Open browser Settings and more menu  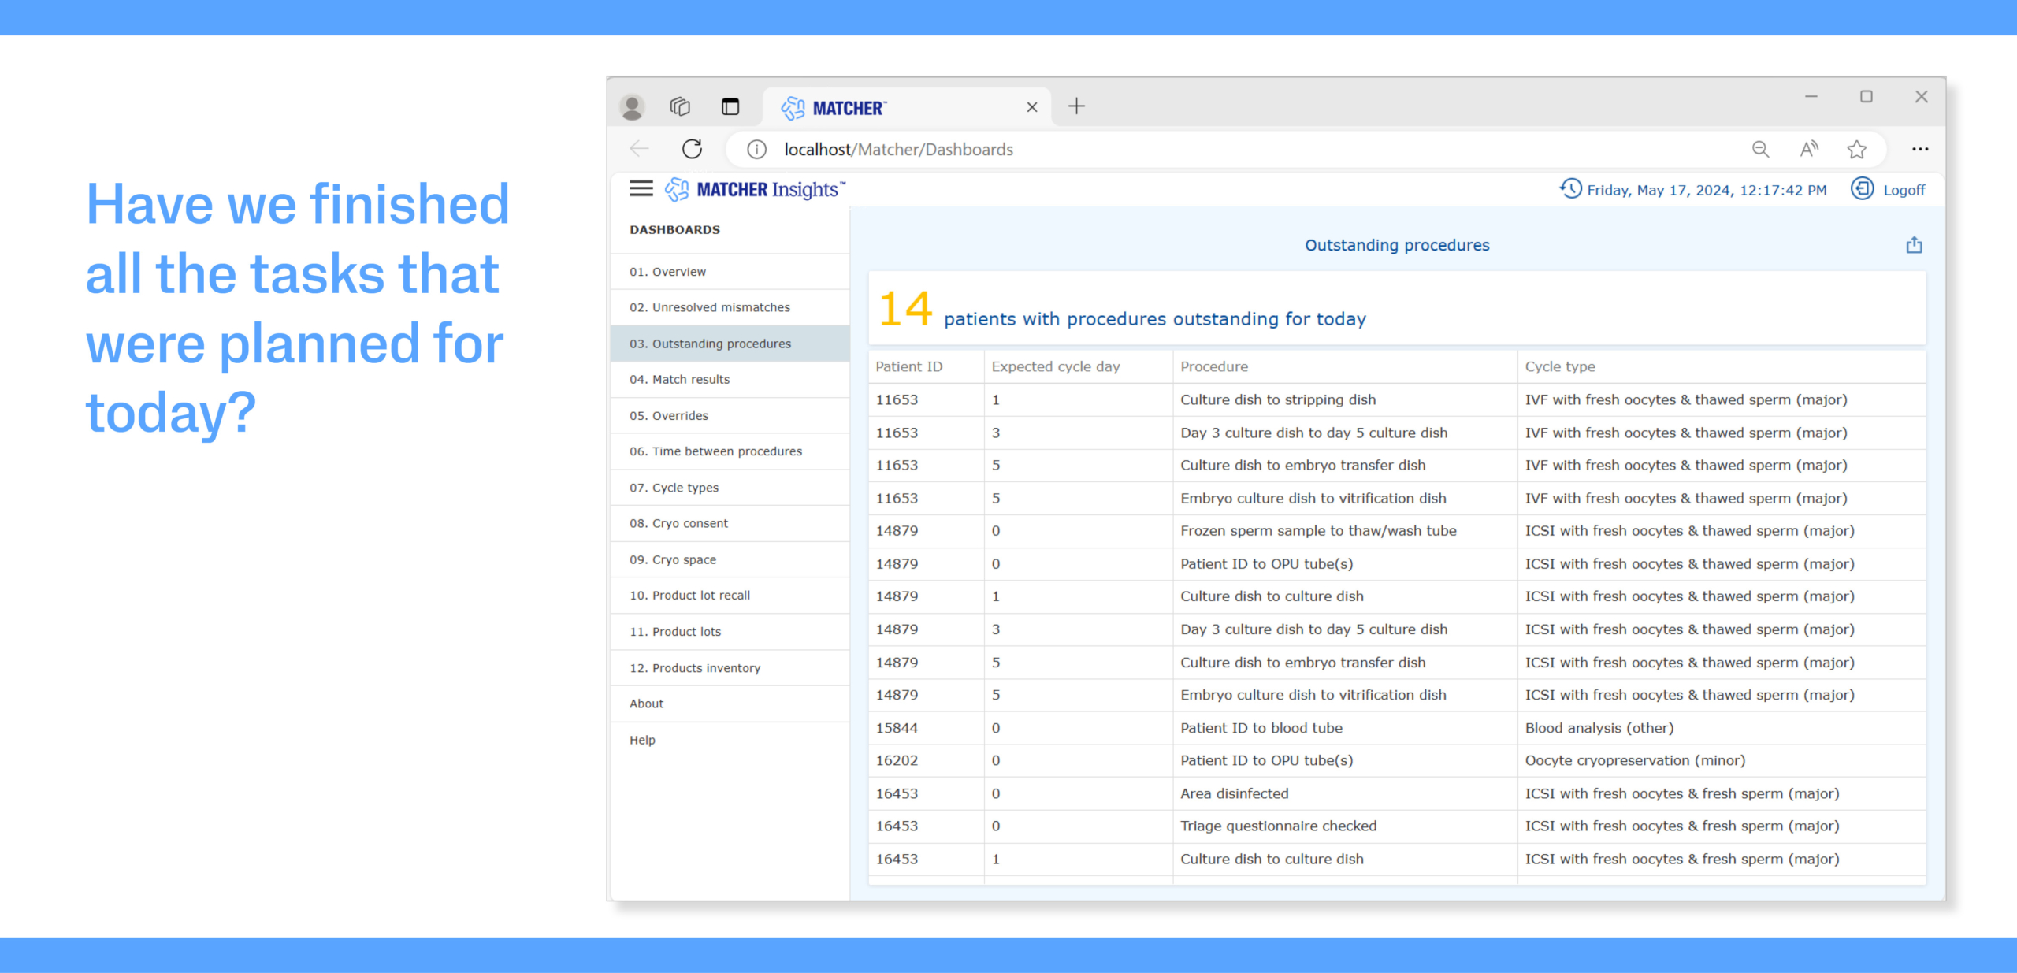tap(1920, 149)
